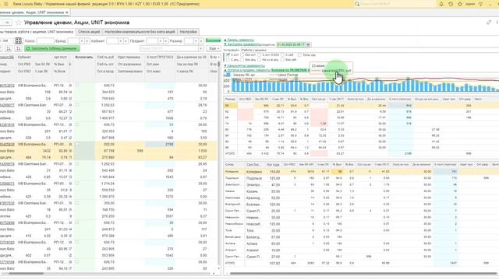The height and width of the screenshot is (280, 499).
Task: Check the Без акц checkbox
Action: 242,59
